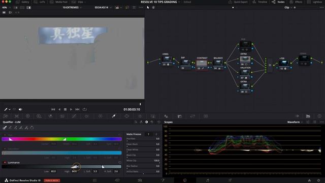Toggle the Saturation qualifier on

(5, 149)
